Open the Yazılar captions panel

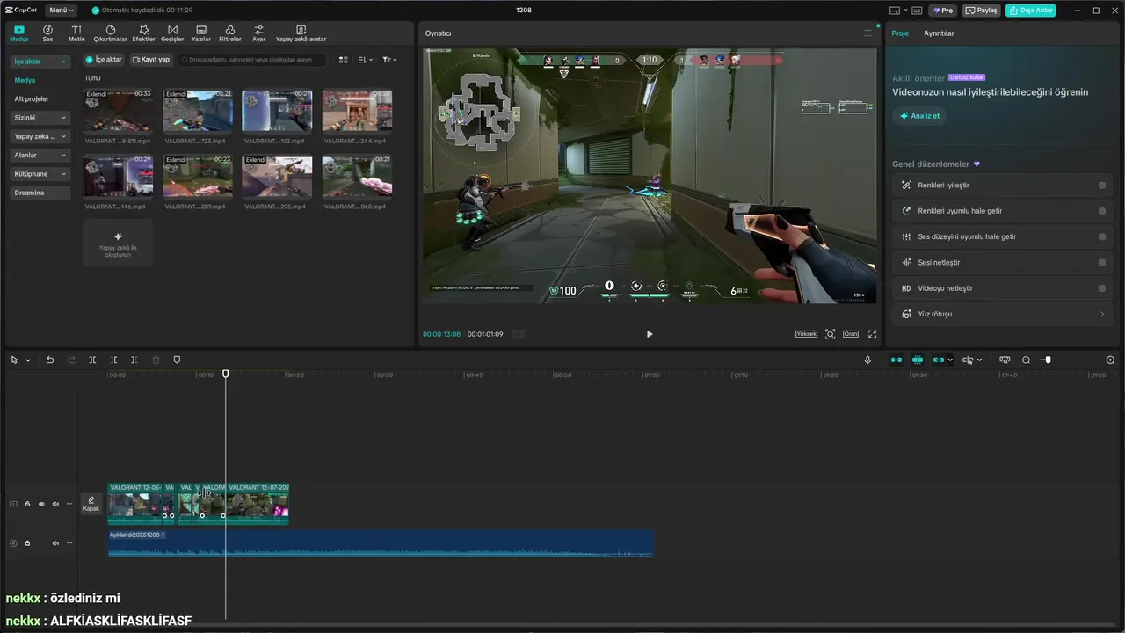201,33
